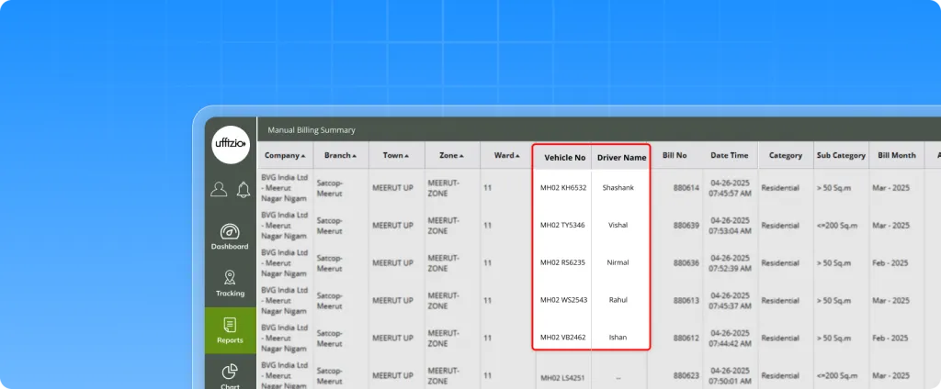Open the Chart pie icon

point(230,371)
